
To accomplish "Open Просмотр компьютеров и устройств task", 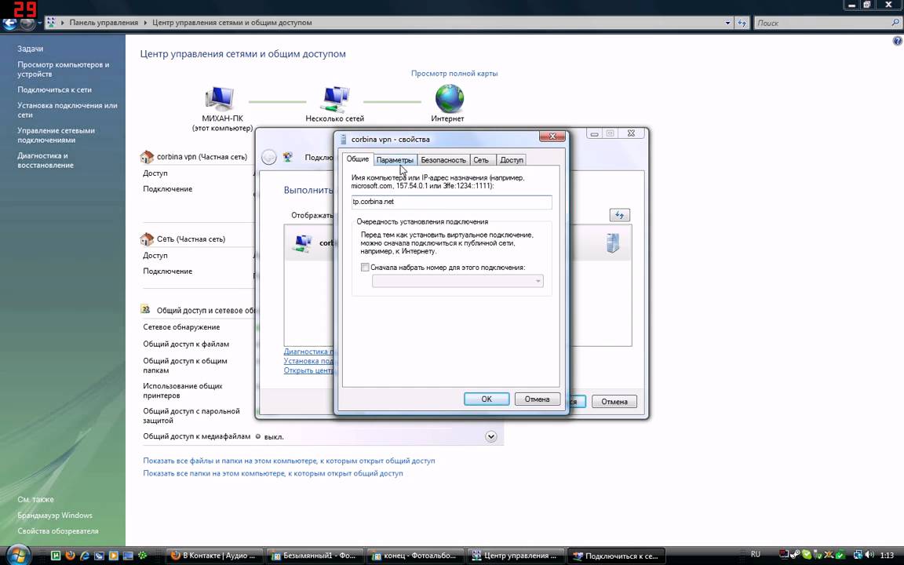I will point(64,69).
